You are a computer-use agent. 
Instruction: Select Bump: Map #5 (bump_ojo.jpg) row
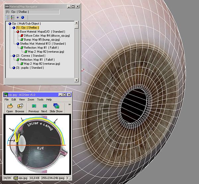[x=42, y=40]
